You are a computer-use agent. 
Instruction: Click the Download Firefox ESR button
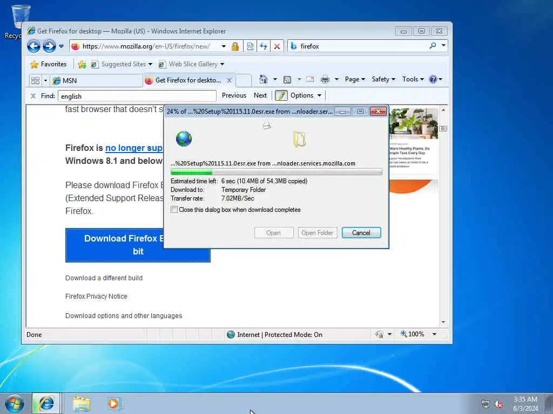pos(138,245)
